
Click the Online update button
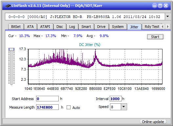(153, 122)
